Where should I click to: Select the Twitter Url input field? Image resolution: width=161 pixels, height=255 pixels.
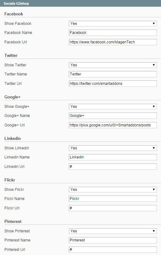[113, 84]
